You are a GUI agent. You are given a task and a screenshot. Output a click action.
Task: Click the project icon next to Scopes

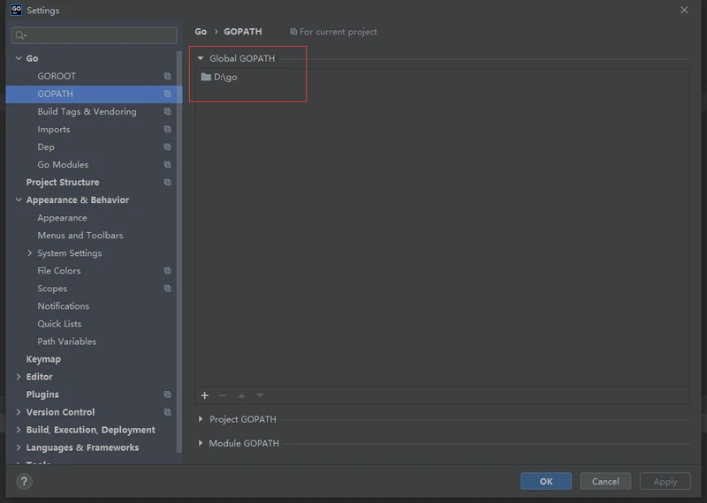point(167,289)
